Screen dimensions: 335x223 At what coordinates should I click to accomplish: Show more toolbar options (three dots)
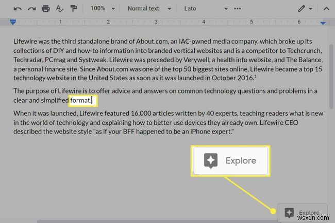point(238,9)
